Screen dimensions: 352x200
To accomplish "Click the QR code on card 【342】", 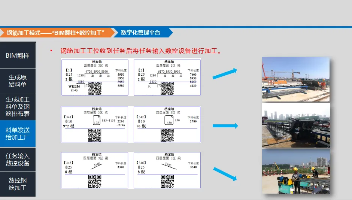I will tap(167, 135).
